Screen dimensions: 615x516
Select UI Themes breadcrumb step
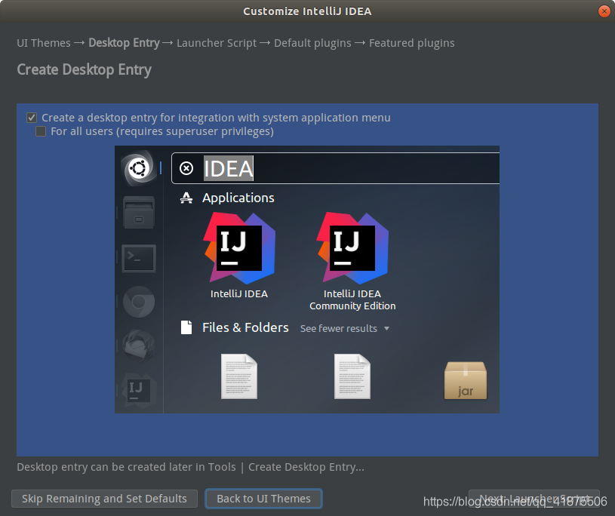pos(44,43)
